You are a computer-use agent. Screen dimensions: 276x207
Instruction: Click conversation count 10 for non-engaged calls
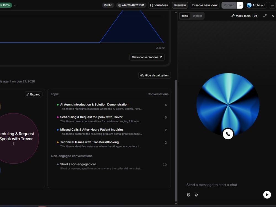(165, 164)
